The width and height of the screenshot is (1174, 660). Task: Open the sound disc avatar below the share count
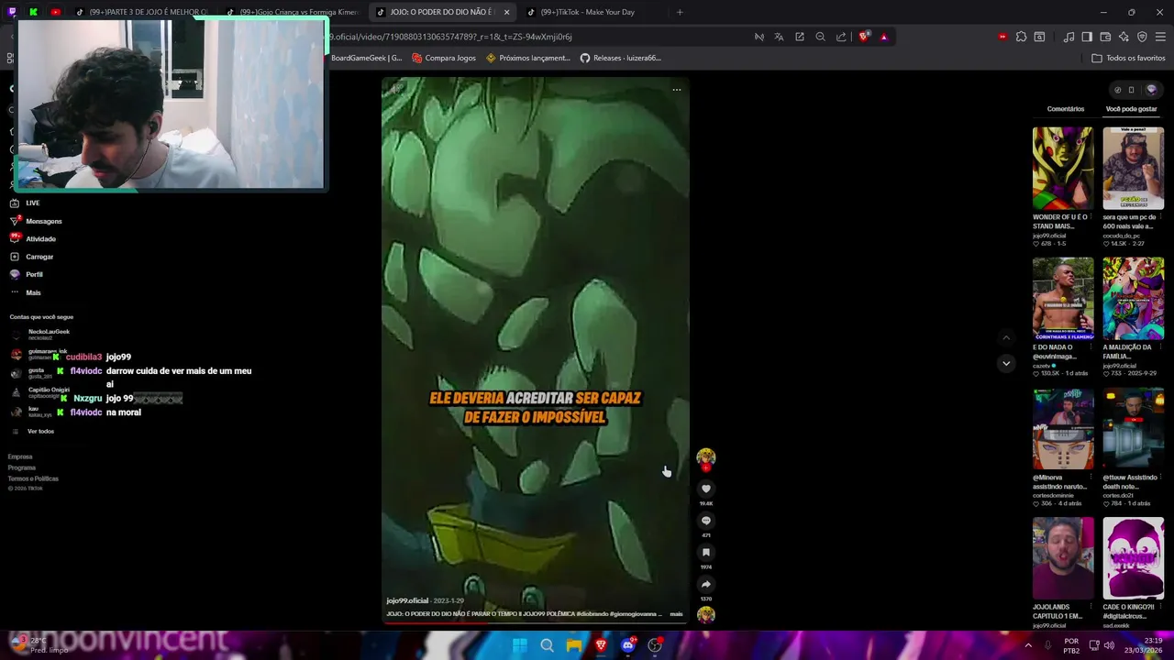pyautogui.click(x=705, y=614)
